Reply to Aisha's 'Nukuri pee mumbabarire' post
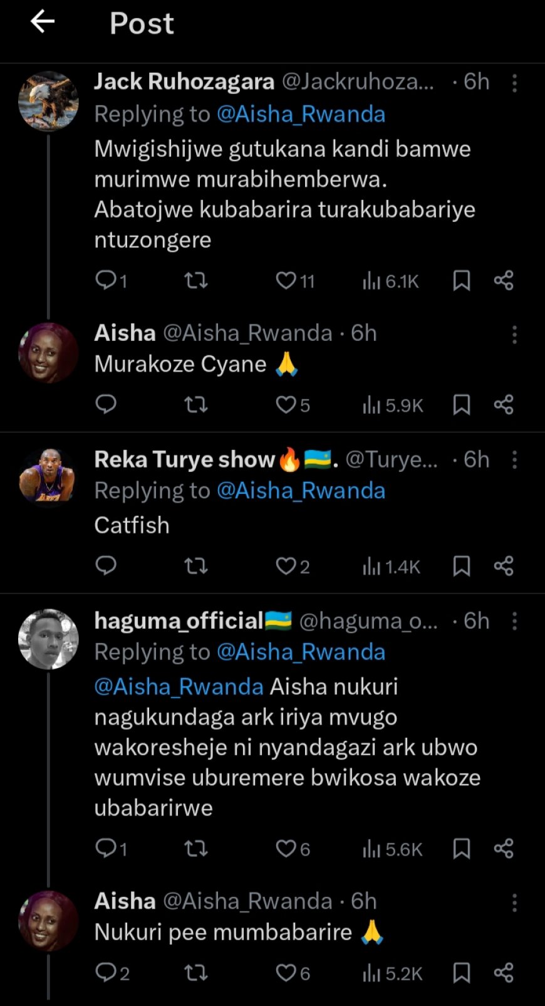 [x=106, y=973]
